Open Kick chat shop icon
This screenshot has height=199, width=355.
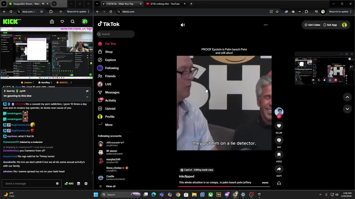(78, 184)
